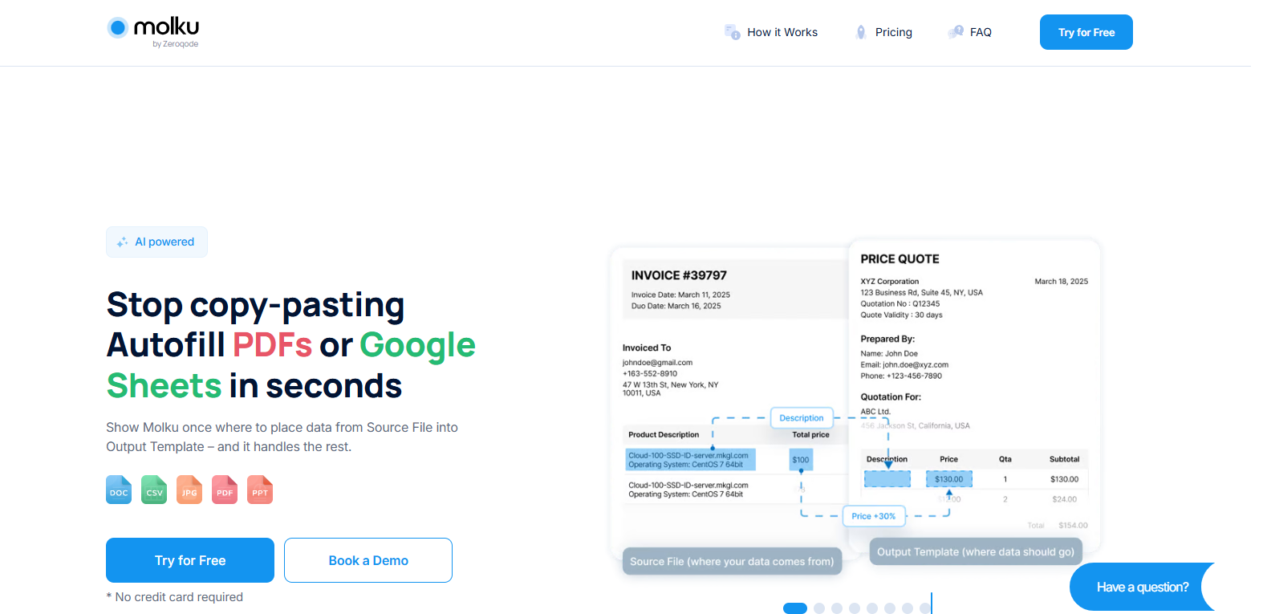This screenshot has height=614, width=1263.
Task: Click the XYZ Corporation name on the quote
Action: (x=890, y=282)
